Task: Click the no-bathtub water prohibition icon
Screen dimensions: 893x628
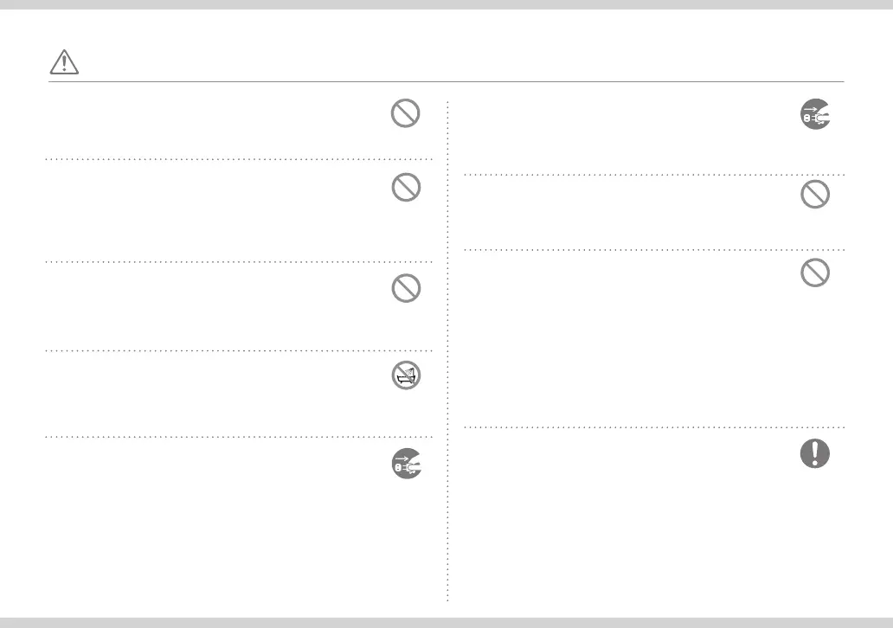Action: click(x=406, y=376)
